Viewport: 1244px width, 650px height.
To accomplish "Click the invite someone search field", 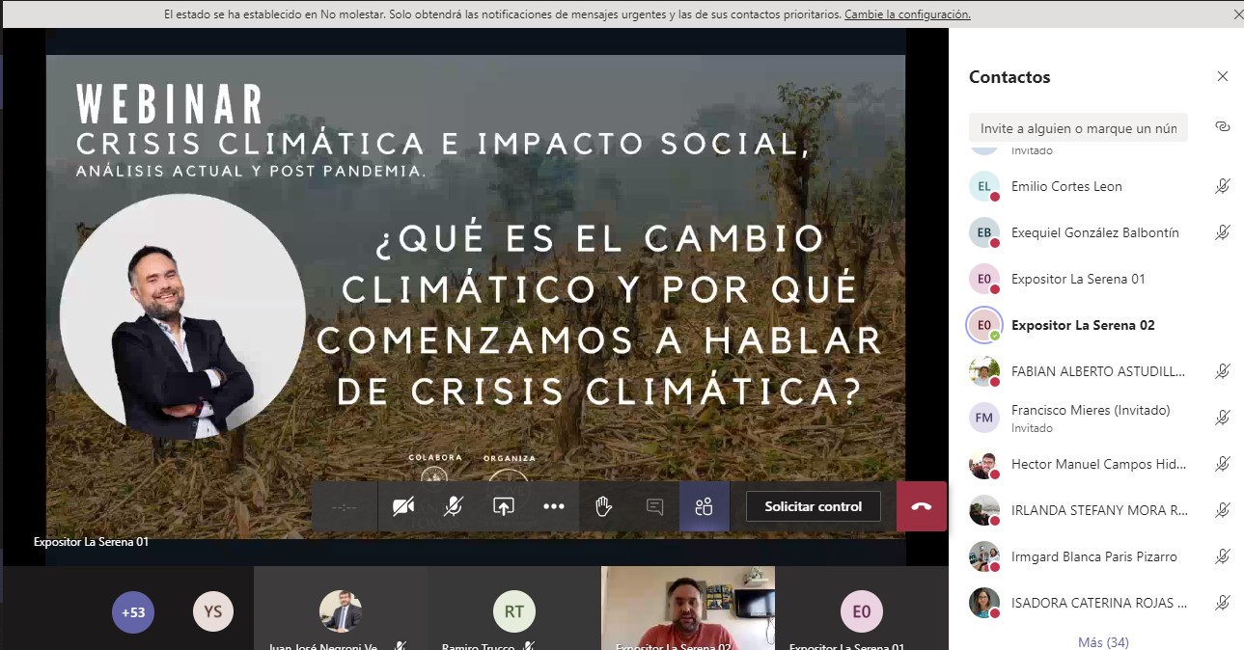I will (1077, 128).
